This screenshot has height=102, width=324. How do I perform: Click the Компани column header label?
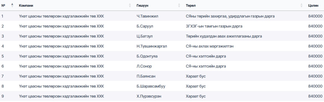point(26,6)
